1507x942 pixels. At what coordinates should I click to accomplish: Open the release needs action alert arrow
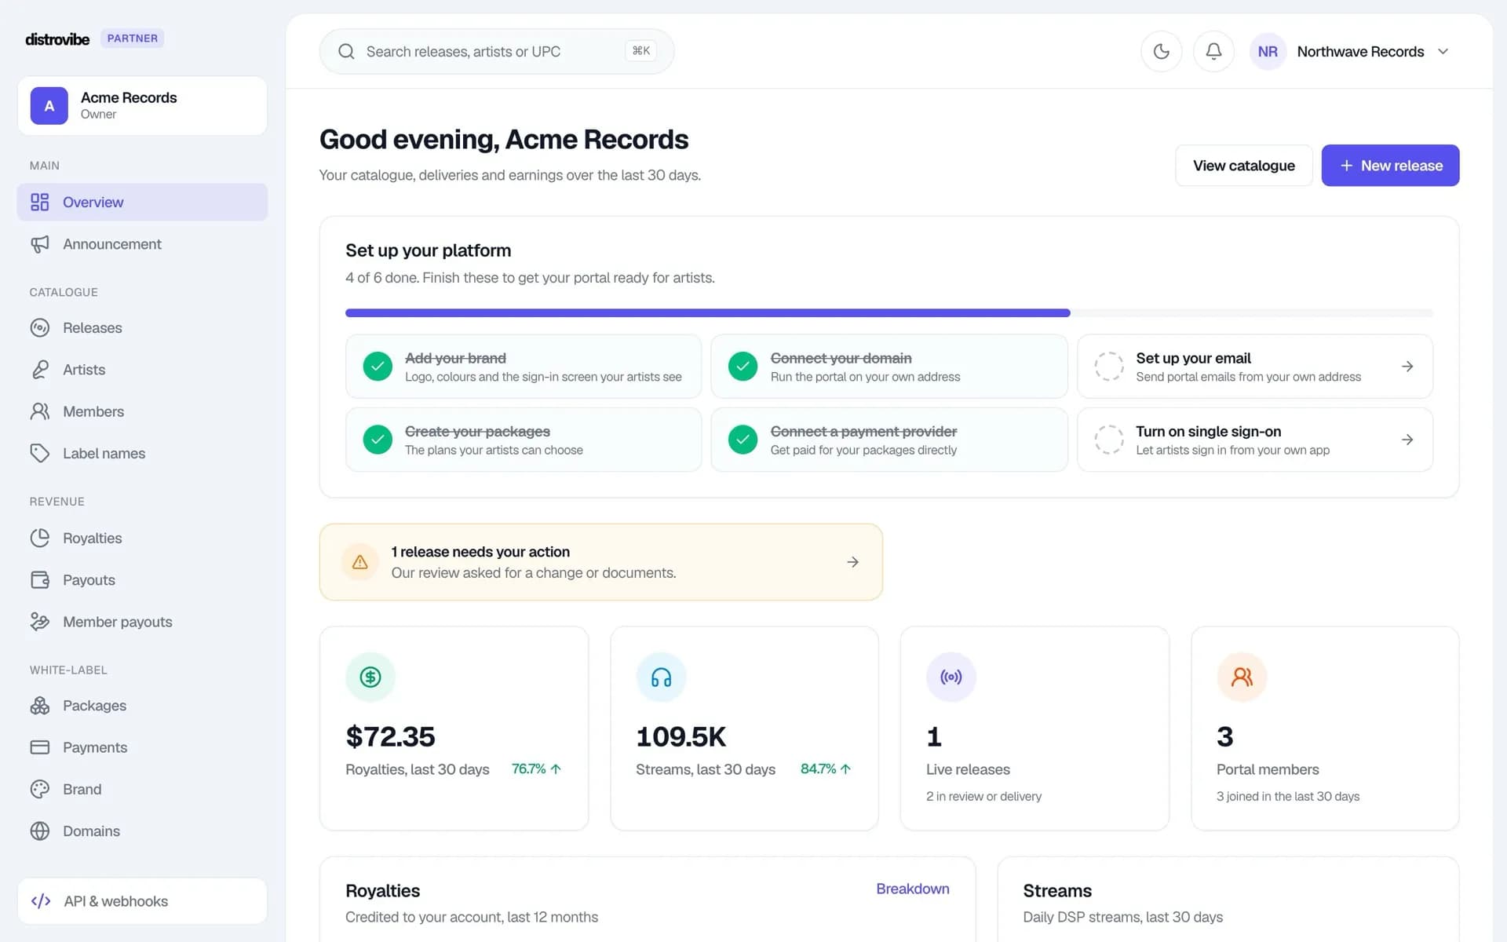click(x=853, y=562)
